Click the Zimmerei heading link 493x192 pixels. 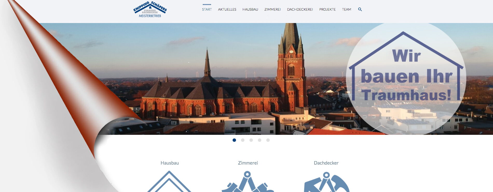248,163
